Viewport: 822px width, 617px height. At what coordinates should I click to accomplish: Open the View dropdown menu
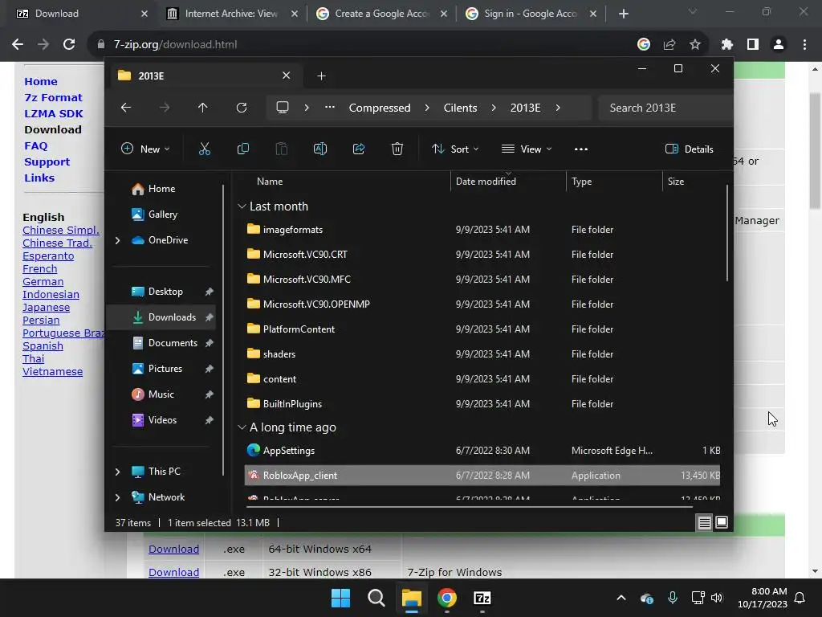click(527, 149)
